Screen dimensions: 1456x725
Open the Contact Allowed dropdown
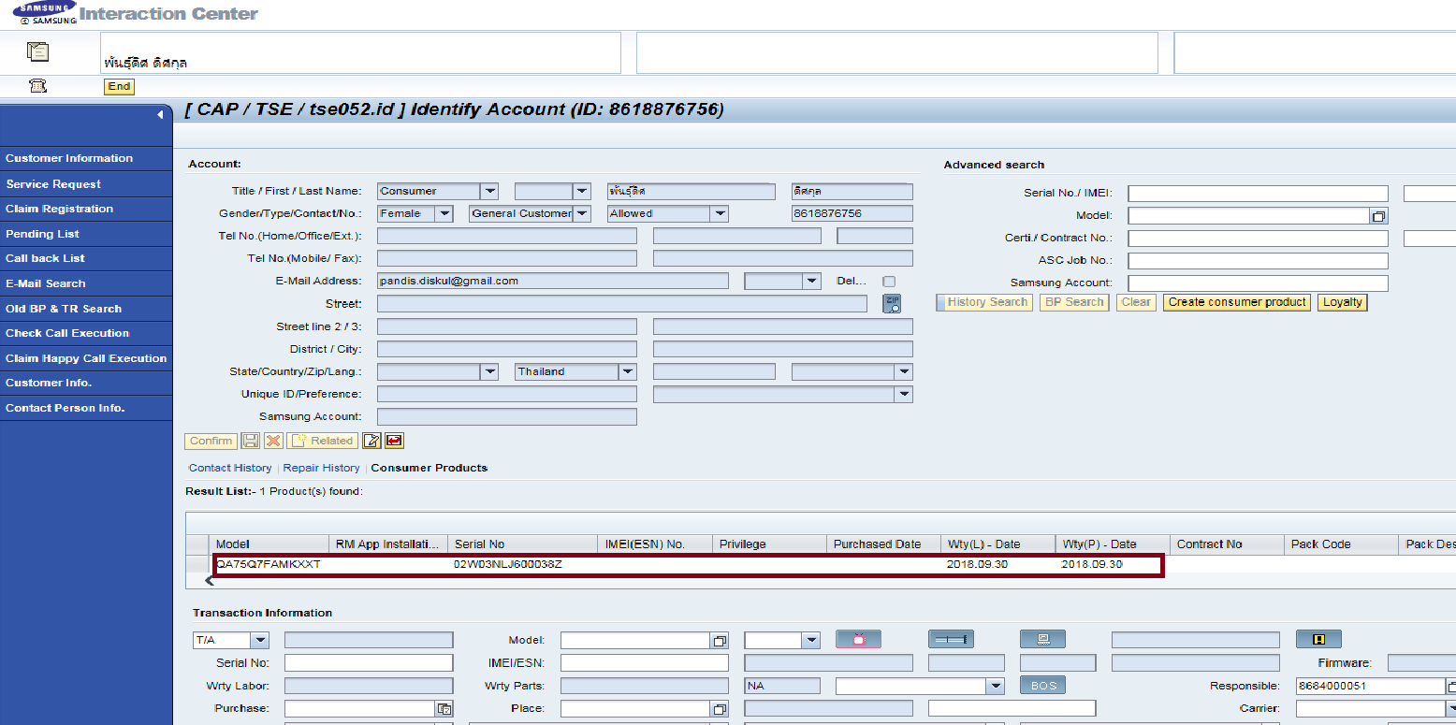pyautogui.click(x=720, y=213)
